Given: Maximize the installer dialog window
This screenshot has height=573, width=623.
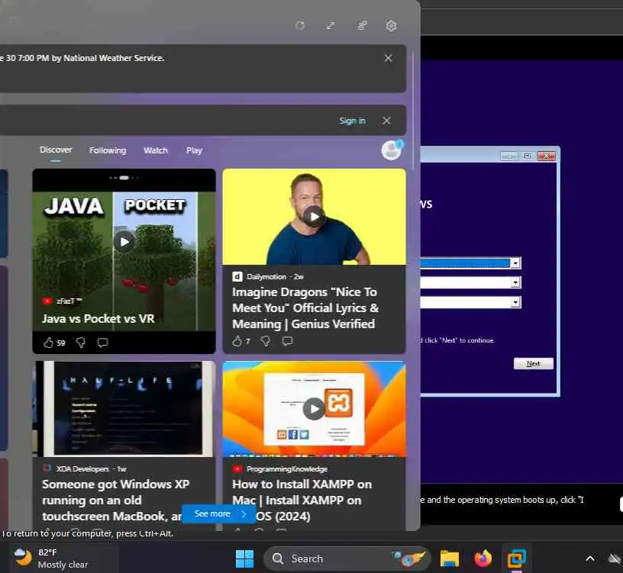Looking at the screenshot, I should point(528,156).
